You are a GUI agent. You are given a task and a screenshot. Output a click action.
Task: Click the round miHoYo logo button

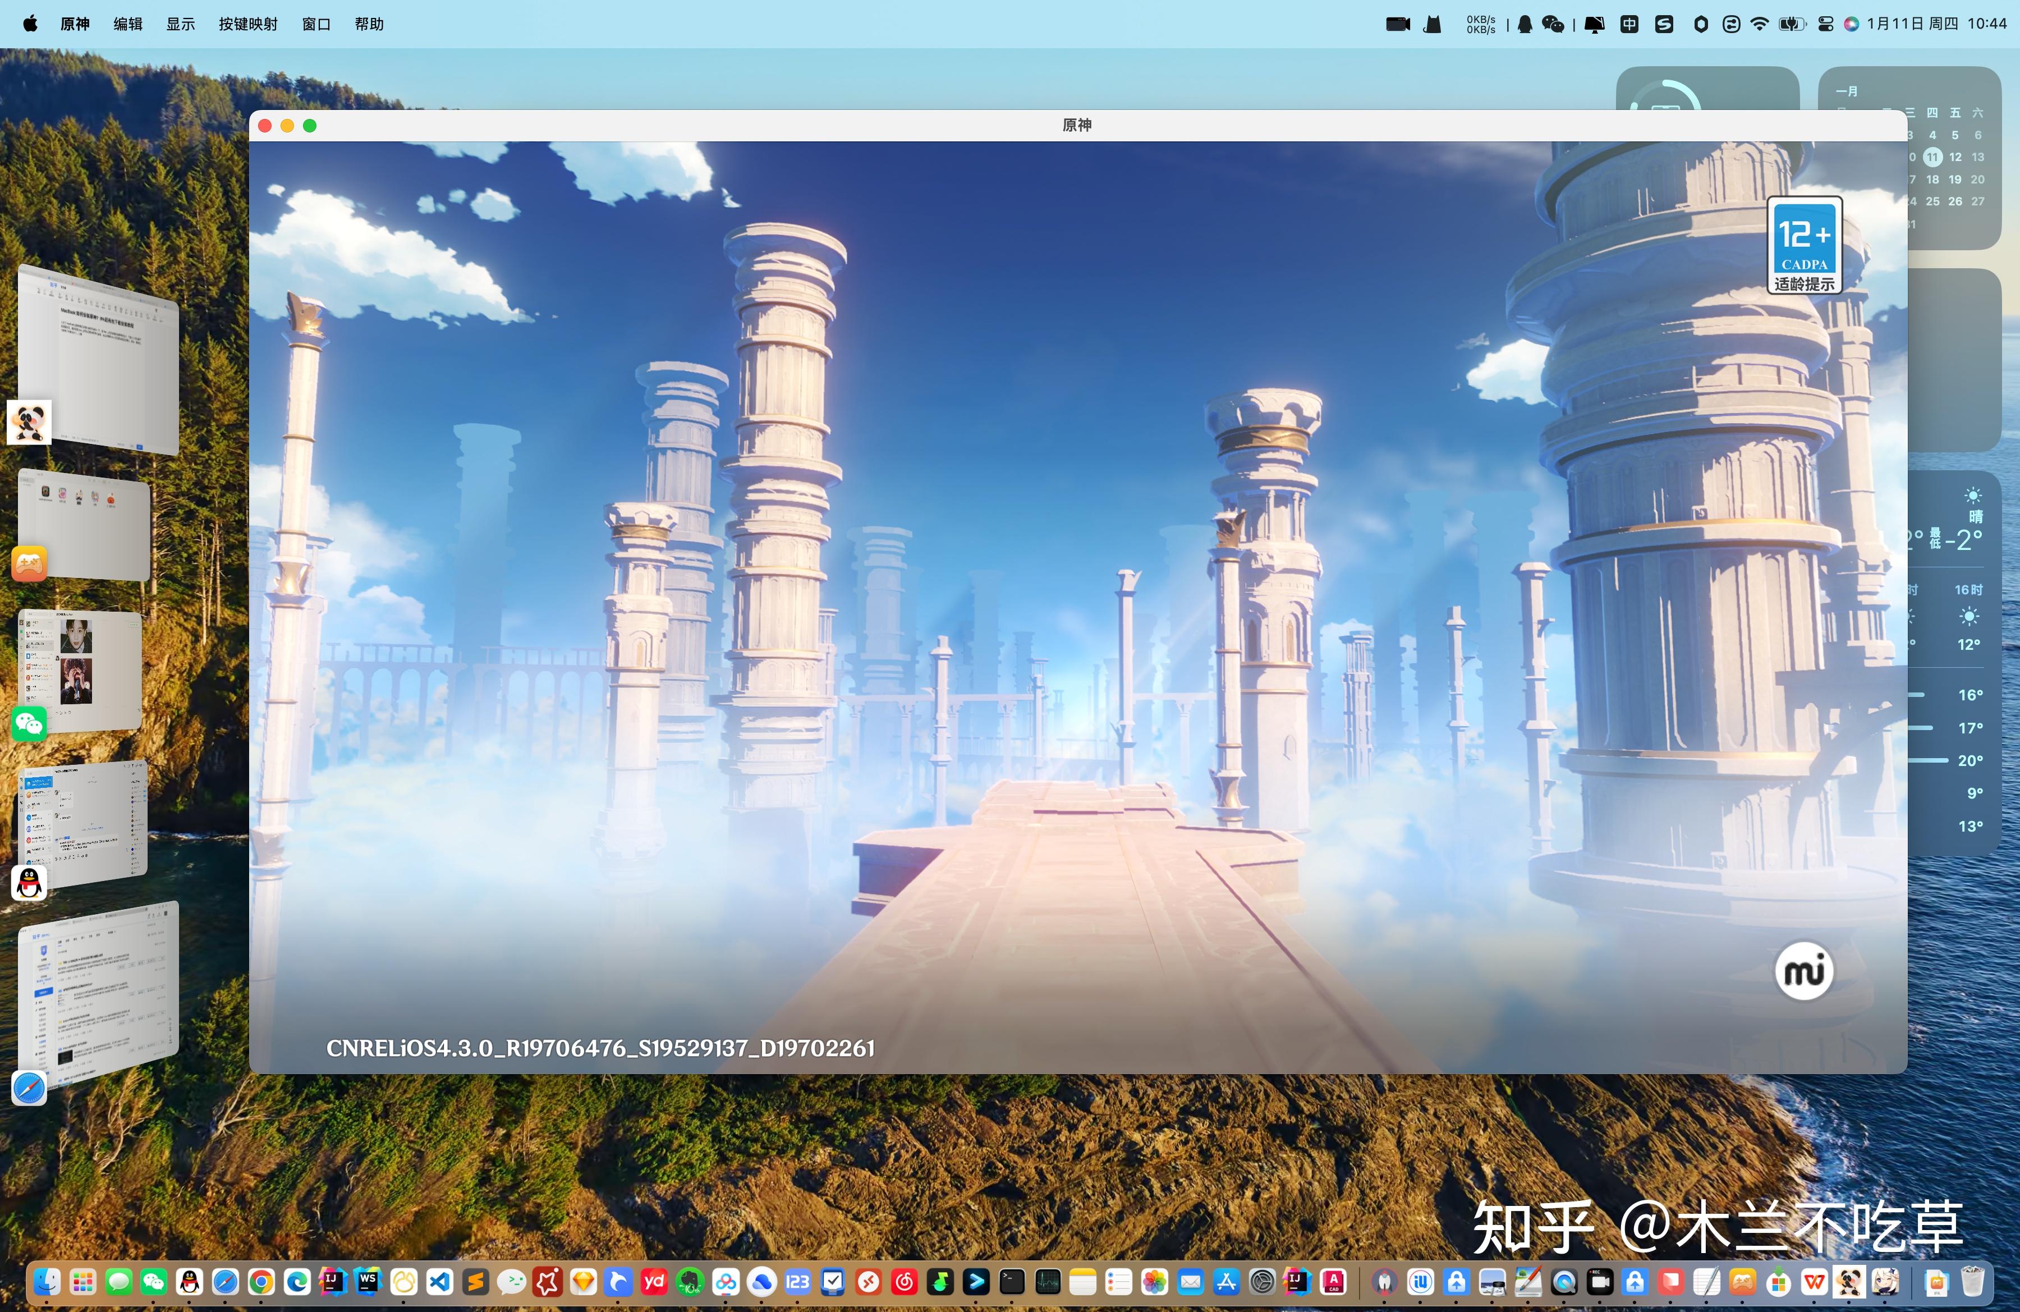click(x=1803, y=971)
